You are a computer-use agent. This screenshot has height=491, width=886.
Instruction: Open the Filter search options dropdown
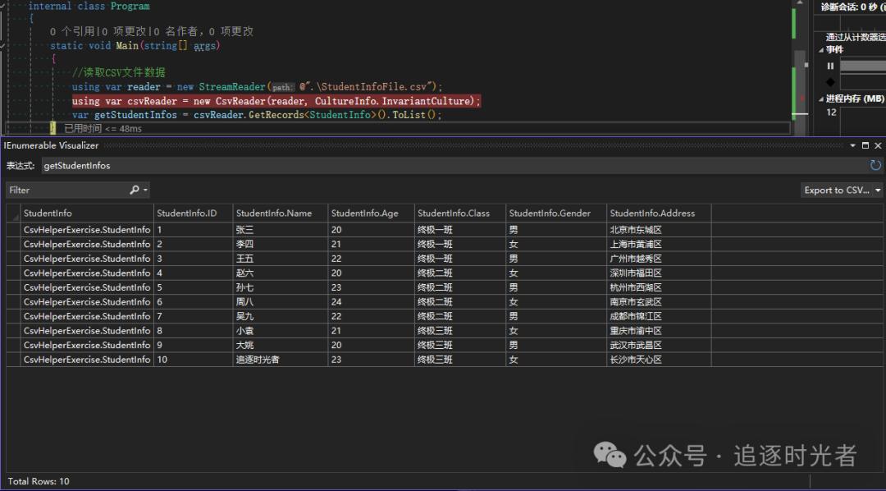click(x=146, y=190)
